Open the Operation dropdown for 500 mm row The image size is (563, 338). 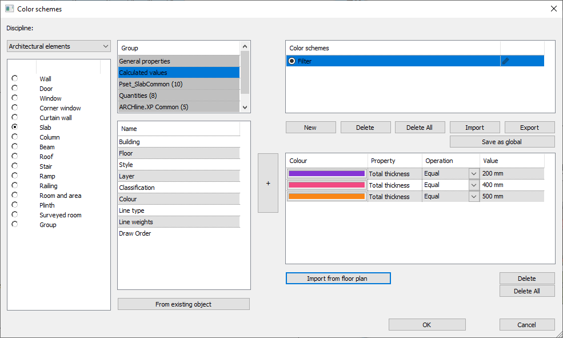[x=473, y=196]
